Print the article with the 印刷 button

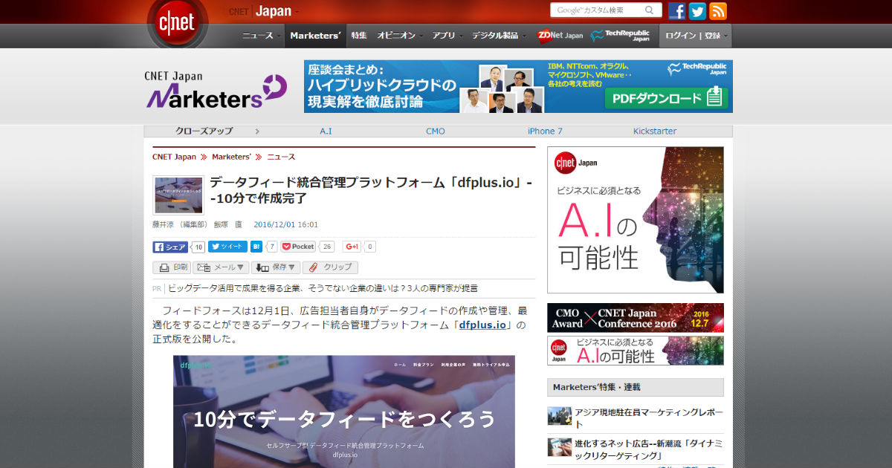click(x=172, y=267)
